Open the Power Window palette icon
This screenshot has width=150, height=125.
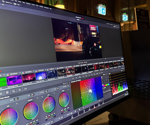point(86,76)
